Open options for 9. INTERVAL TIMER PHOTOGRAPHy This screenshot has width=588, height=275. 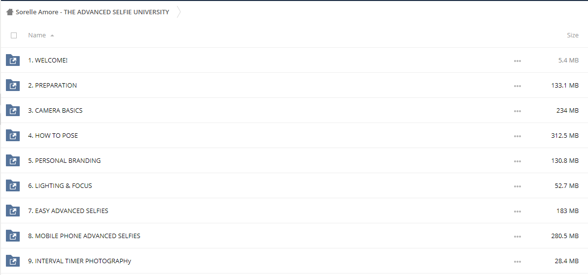(518, 261)
